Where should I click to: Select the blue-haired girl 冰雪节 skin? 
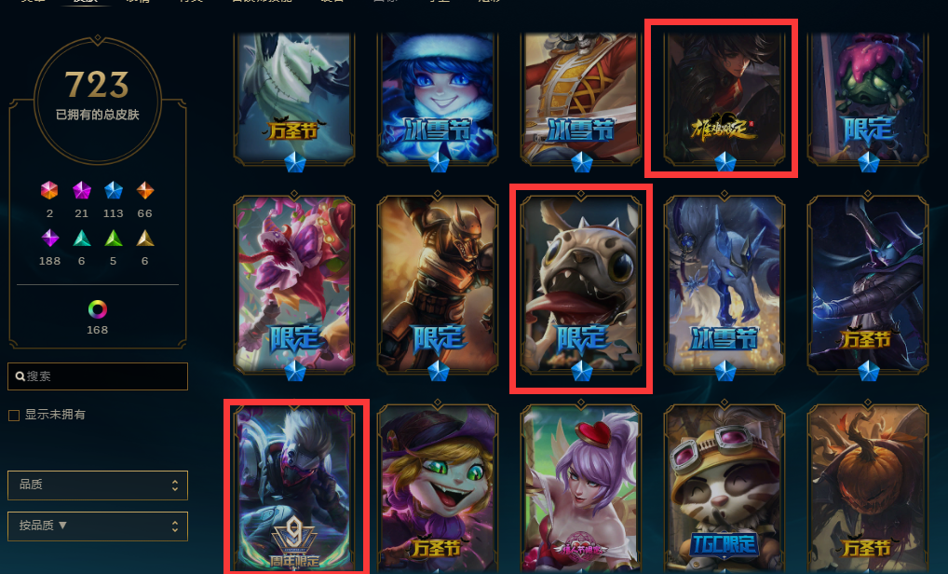438,99
